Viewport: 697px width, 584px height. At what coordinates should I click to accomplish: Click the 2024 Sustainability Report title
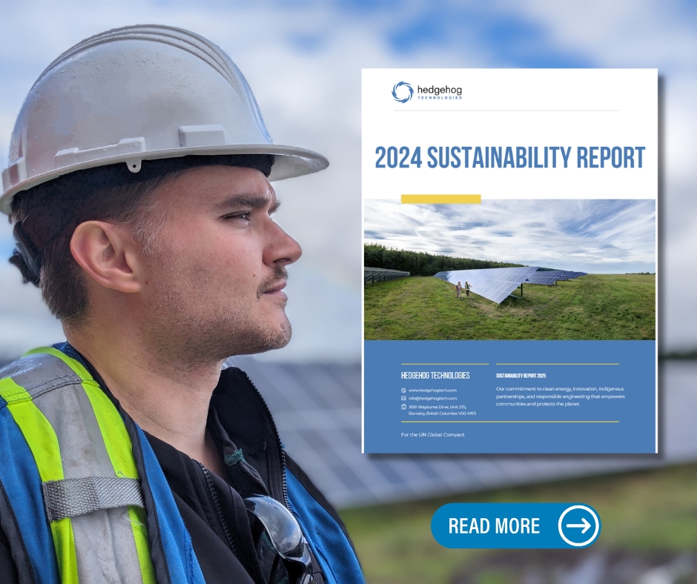[509, 158]
